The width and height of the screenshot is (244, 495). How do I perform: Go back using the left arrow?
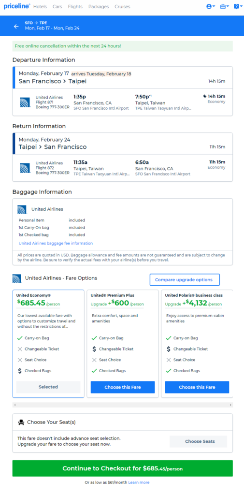(x=16, y=27)
